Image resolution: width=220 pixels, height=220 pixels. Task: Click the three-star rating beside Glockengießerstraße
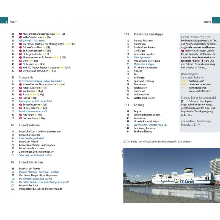coord(68,44)
